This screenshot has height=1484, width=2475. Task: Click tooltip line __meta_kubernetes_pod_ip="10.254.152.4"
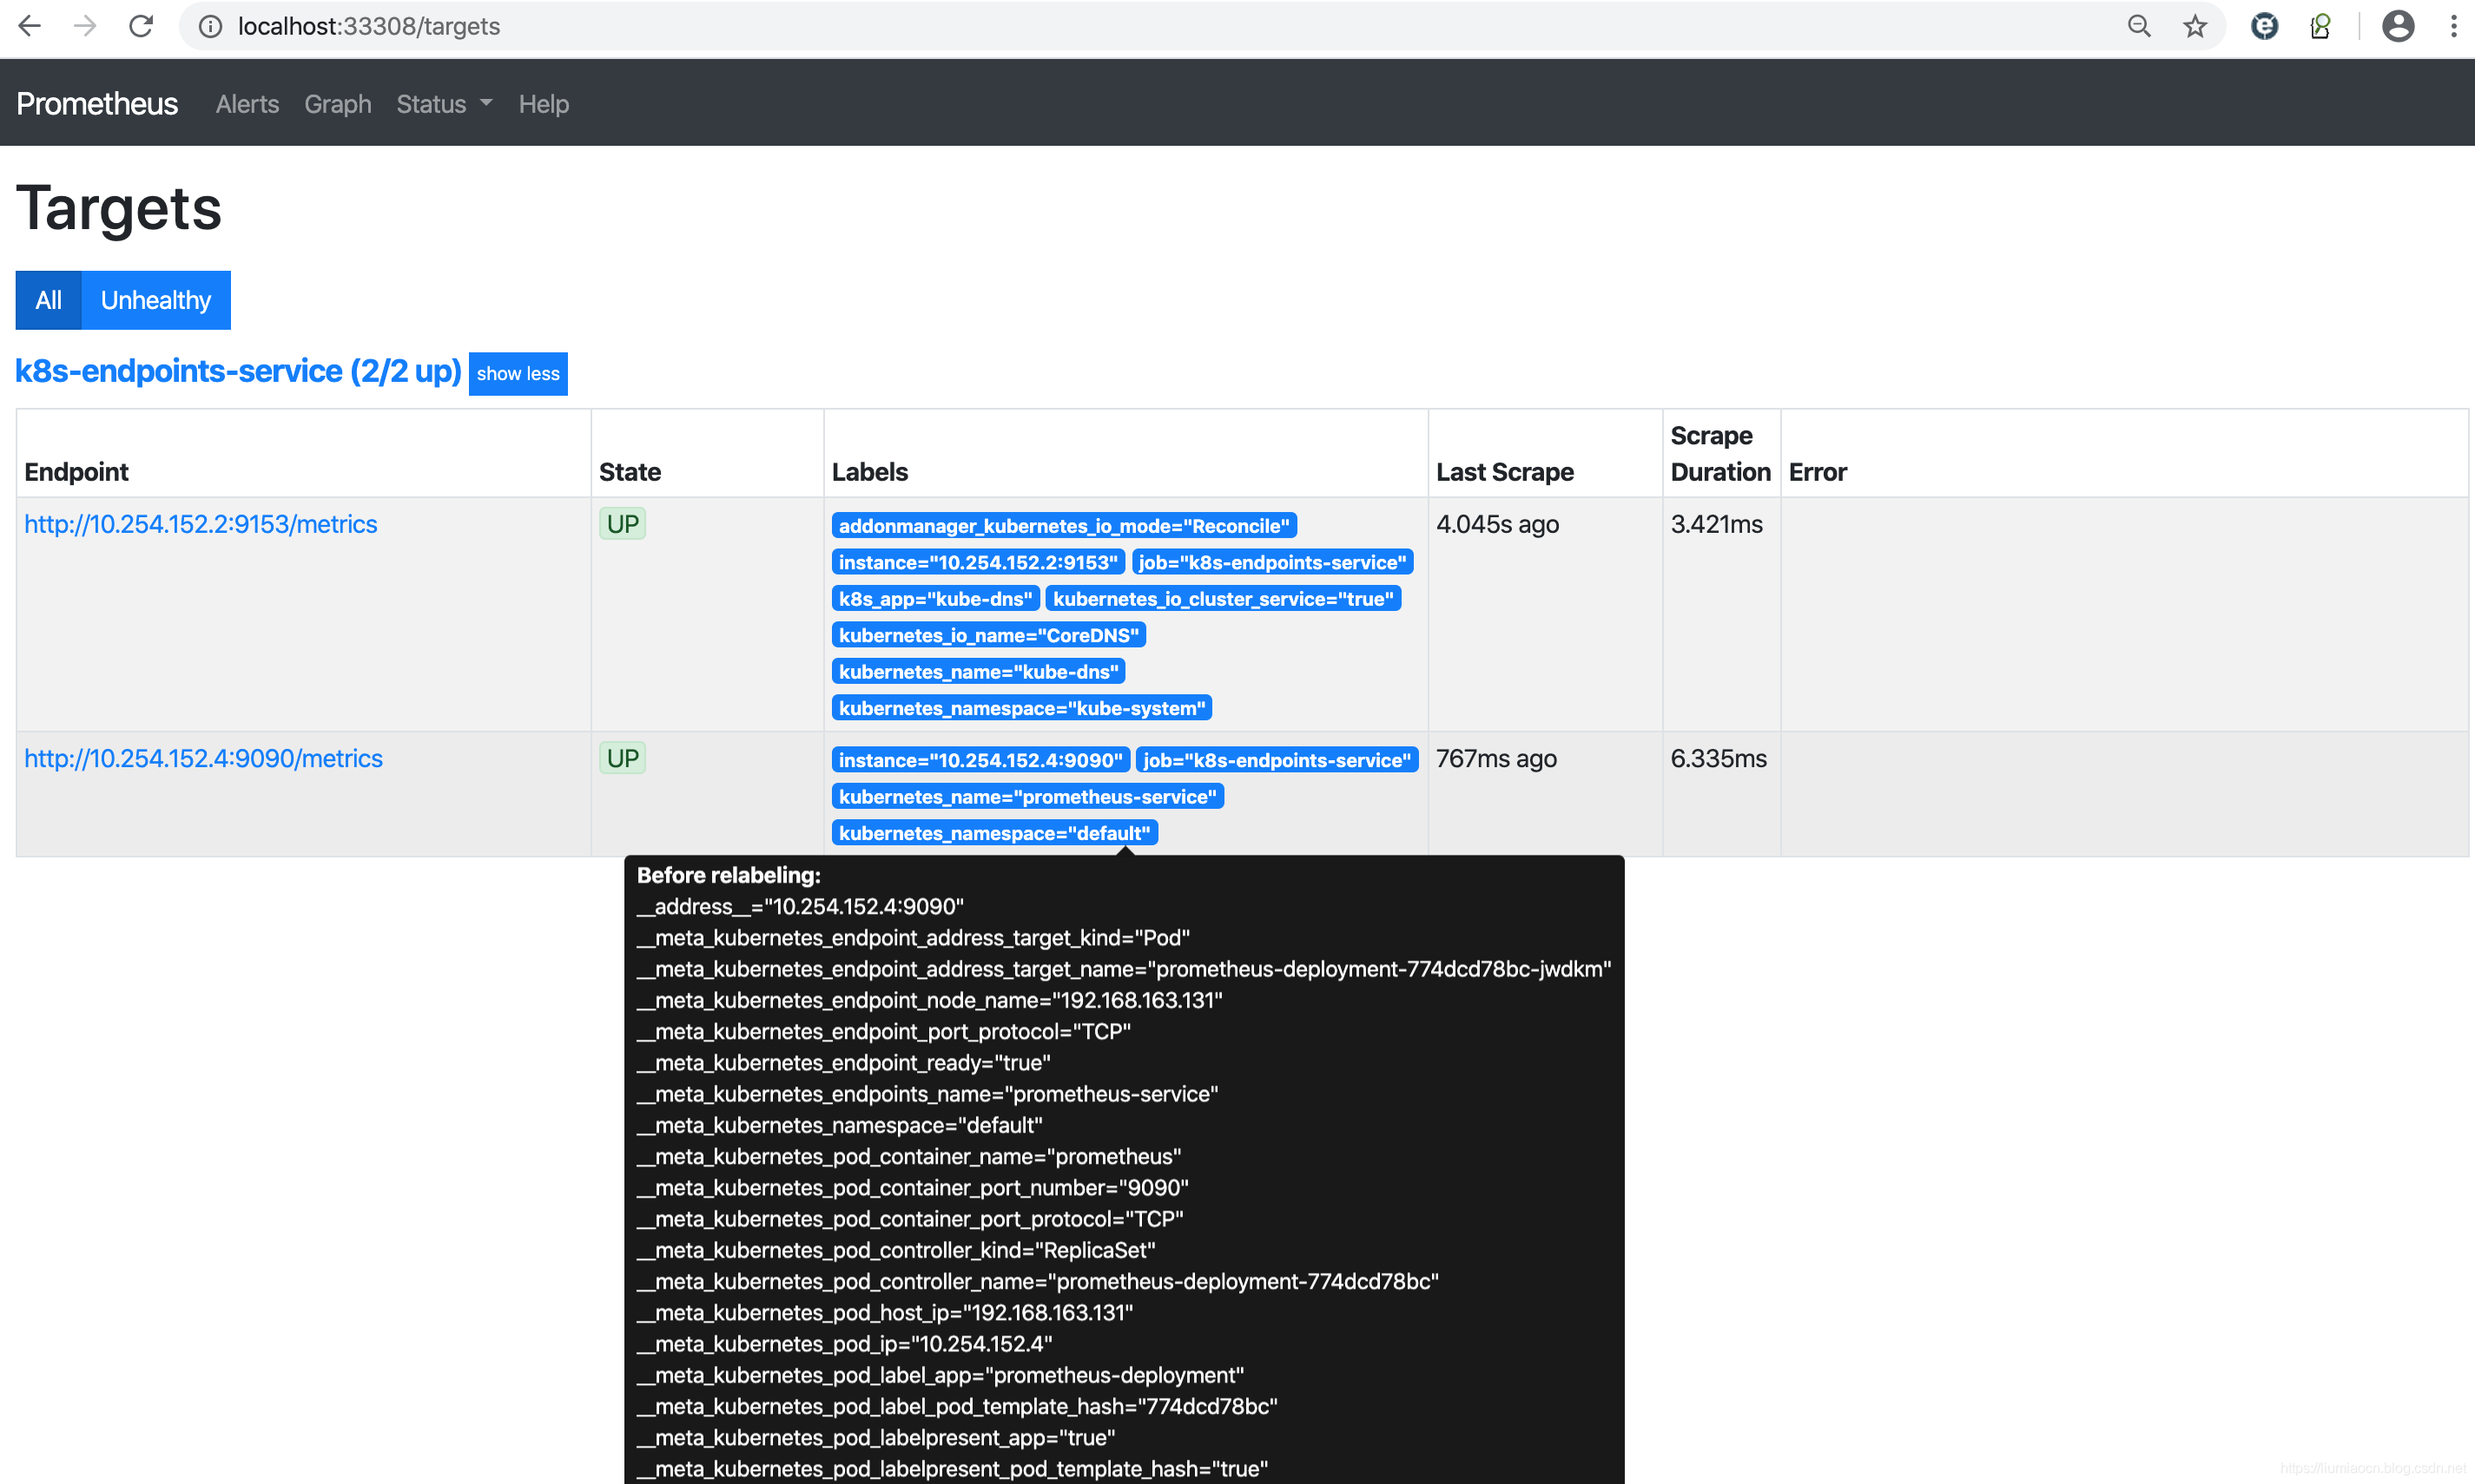pos(844,1344)
